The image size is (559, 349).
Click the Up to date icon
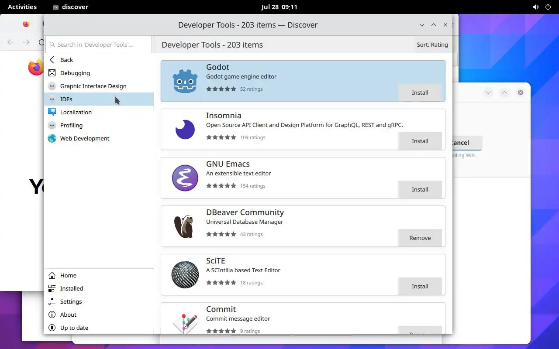(52, 328)
